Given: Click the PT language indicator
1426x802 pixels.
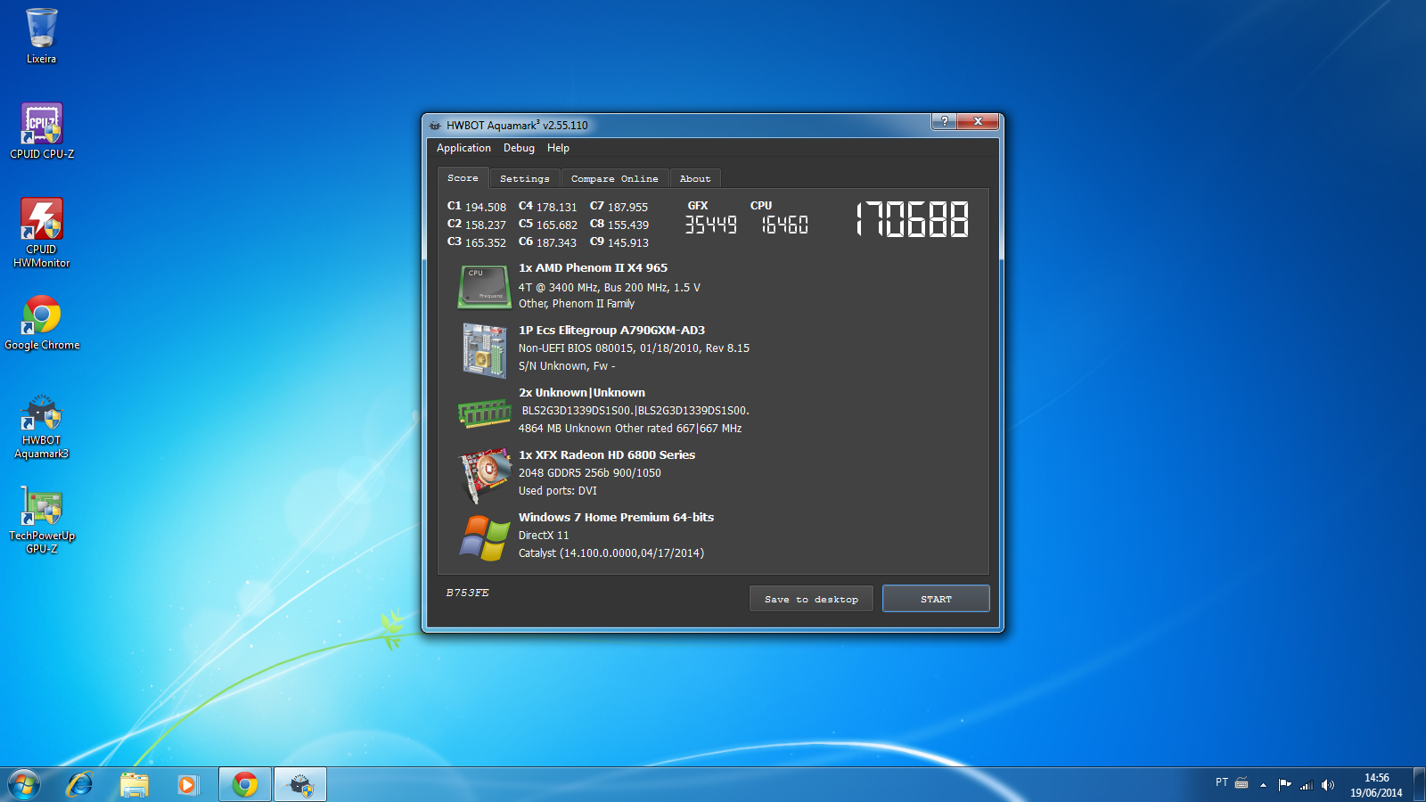Looking at the screenshot, I should (x=1222, y=782).
